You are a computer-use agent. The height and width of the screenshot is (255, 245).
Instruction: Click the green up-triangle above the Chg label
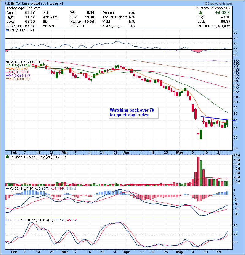200,13
